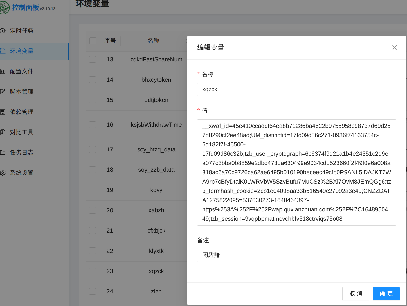Tick the checkbox for row 14 bhxcytoken
The width and height of the screenshot is (407, 306).
(93, 79)
